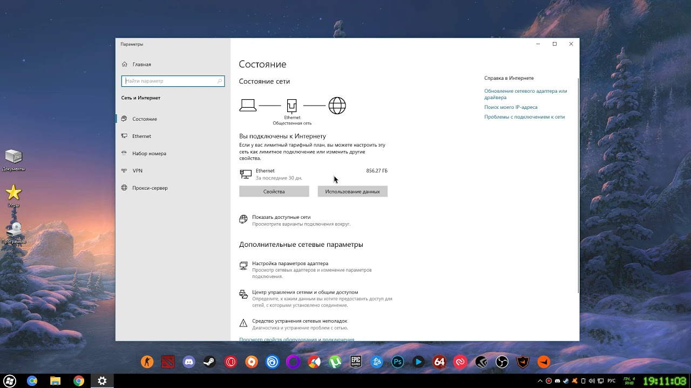Open the Программы desktop icon

[13, 233]
